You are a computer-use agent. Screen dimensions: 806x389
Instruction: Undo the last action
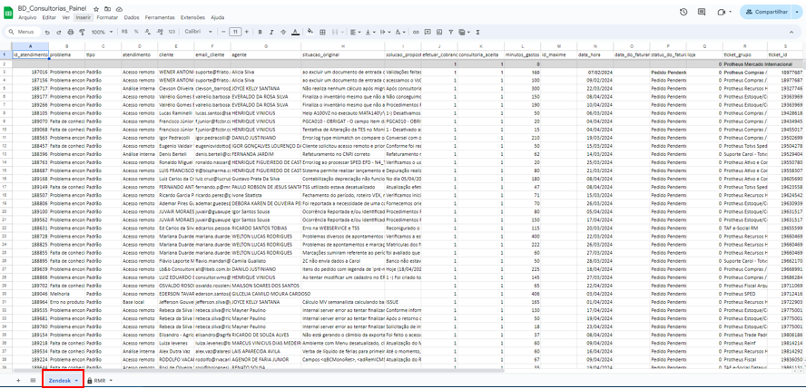[48, 32]
